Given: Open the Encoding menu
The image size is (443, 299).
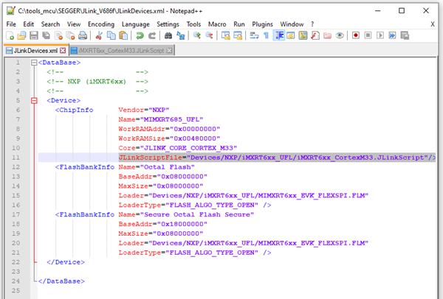Looking at the screenshot, I should (x=101, y=24).
